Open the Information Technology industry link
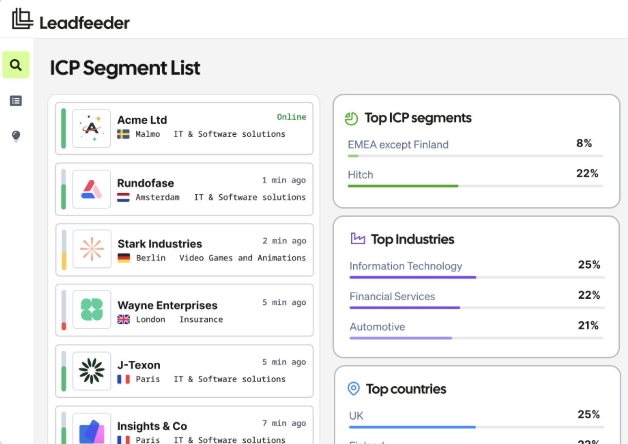Image resolution: width=628 pixels, height=444 pixels. 406,266
